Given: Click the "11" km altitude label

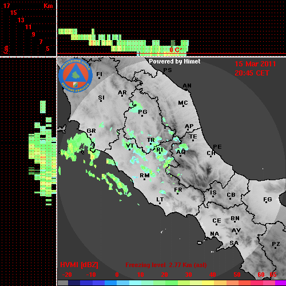Looking at the screenshot, I should pos(28,27).
